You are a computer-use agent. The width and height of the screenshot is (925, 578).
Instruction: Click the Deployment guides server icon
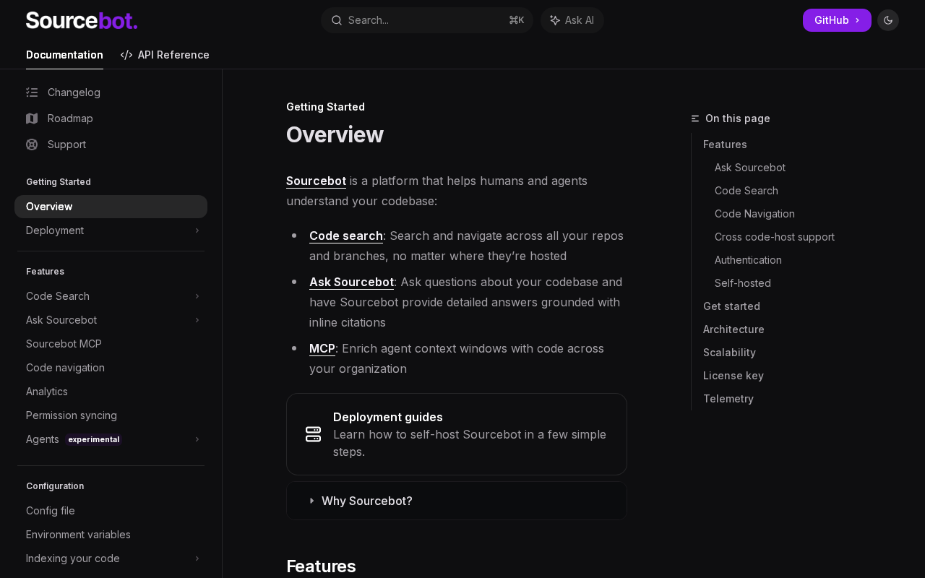click(313, 434)
